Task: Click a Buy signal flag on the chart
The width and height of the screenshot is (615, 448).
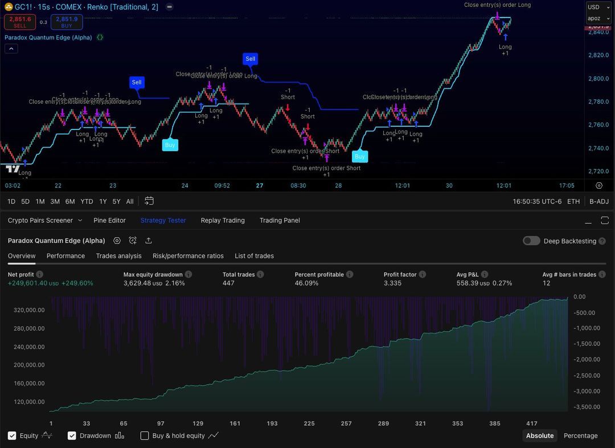Action: point(170,145)
